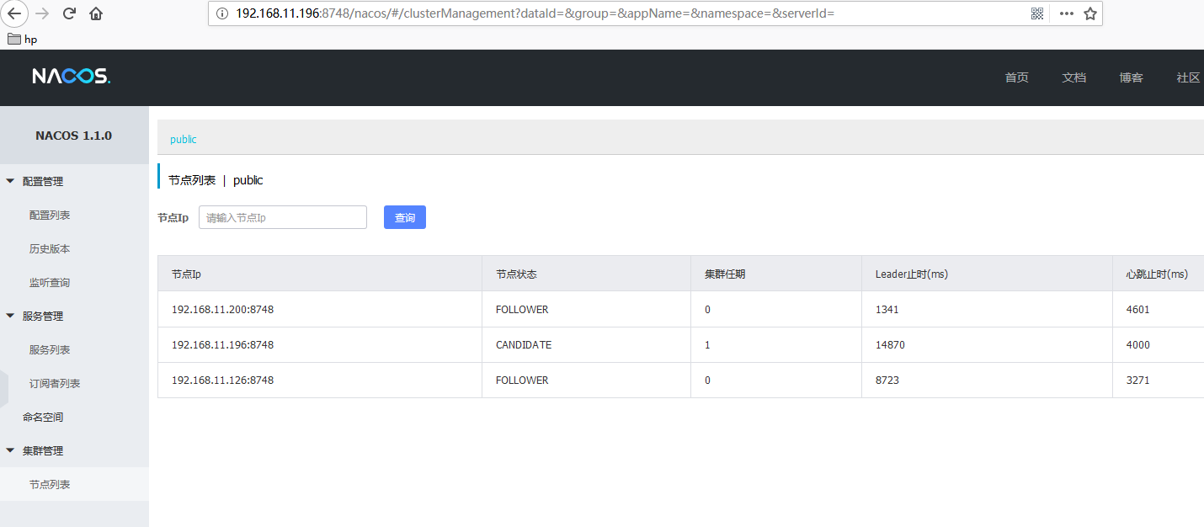This screenshot has width=1204, height=527.
Task: Click the 心跳止时(ms) column header
Action: point(1157,274)
